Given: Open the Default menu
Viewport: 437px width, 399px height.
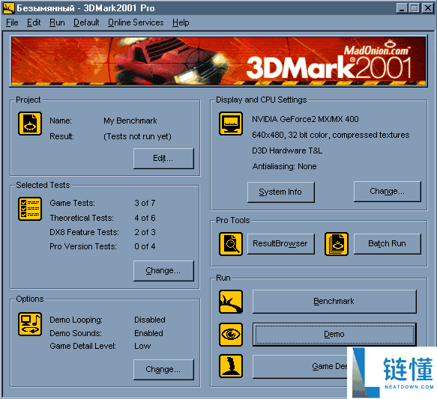Looking at the screenshot, I should coord(86,22).
